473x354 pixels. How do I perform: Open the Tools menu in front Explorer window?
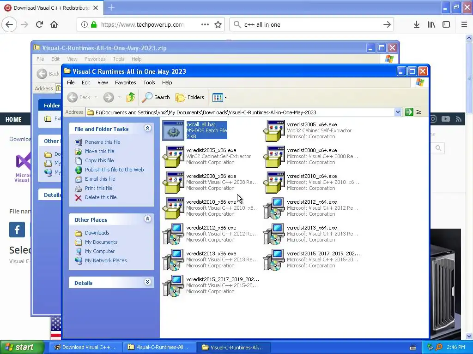149,83
